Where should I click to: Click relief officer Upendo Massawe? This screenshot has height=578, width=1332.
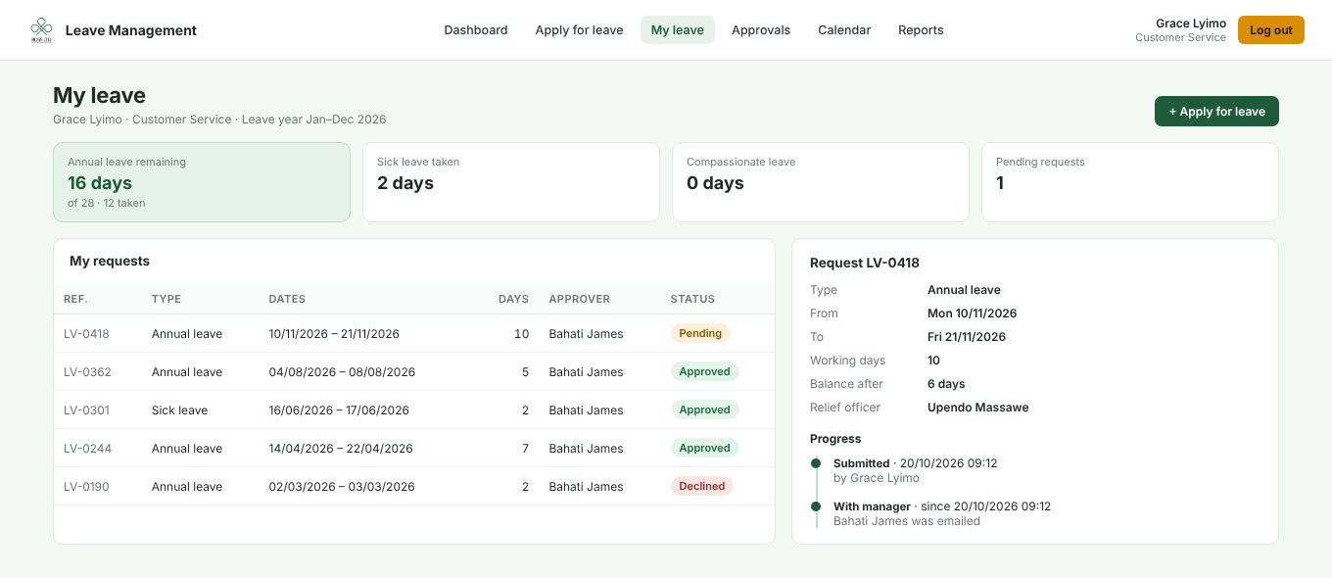click(x=978, y=408)
